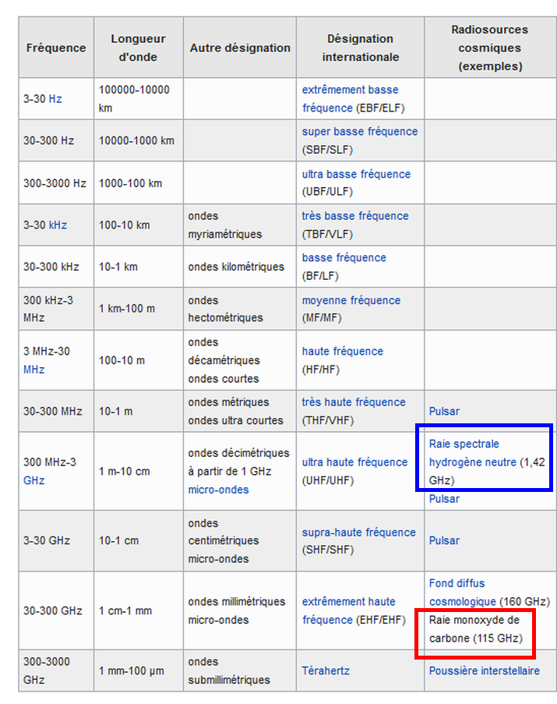Select the '100000-10000 km' wavelength cell
Screen dimensions: 557x704
138,99
